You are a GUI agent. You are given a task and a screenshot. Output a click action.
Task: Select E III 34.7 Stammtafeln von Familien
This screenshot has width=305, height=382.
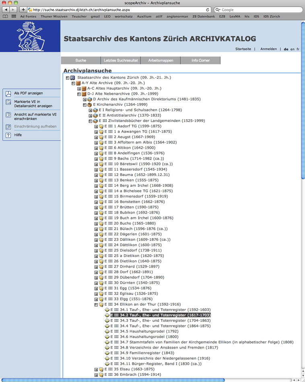tap(202, 342)
